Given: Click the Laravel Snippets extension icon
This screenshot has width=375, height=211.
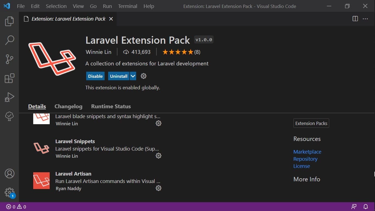Looking at the screenshot, I should pyautogui.click(x=41, y=148).
